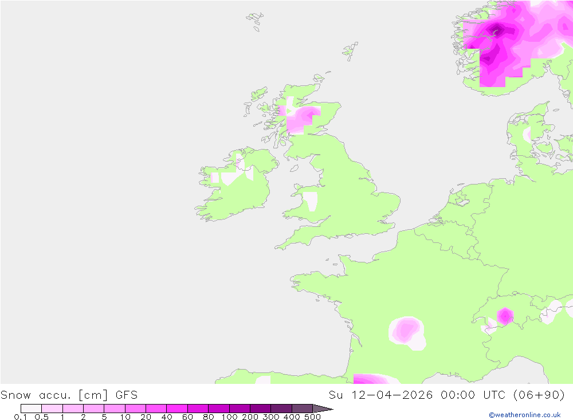573x420 pixels.
Task: Click the 0.1–0.5 cm white legend swatch
Action: 31,409
